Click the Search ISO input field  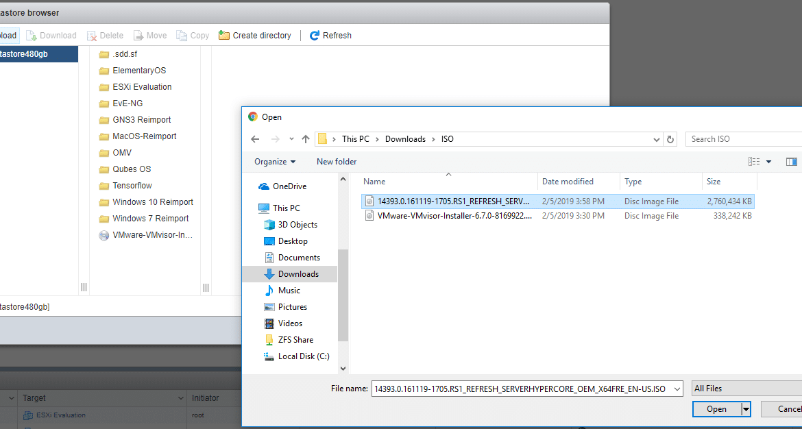tap(744, 139)
